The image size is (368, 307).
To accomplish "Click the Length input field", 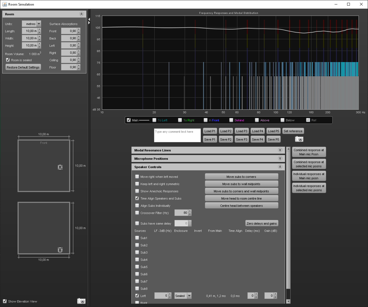I will [30, 31].
